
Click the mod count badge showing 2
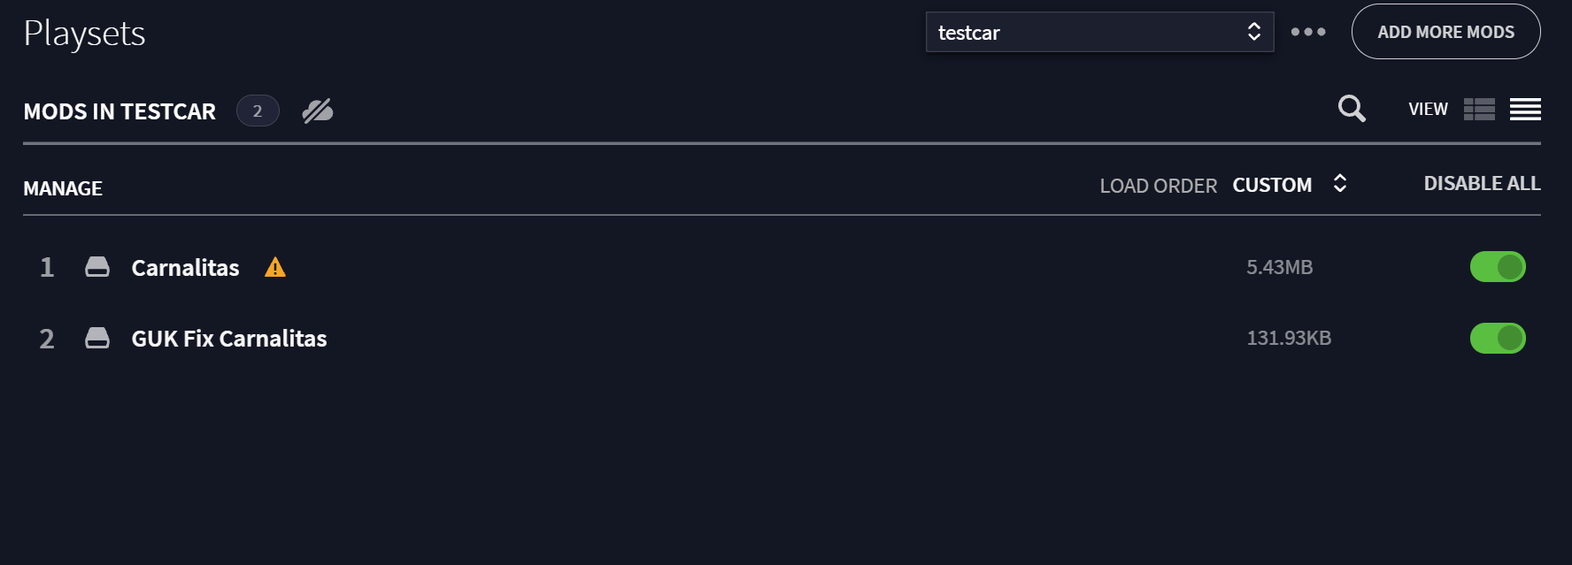pos(258,111)
